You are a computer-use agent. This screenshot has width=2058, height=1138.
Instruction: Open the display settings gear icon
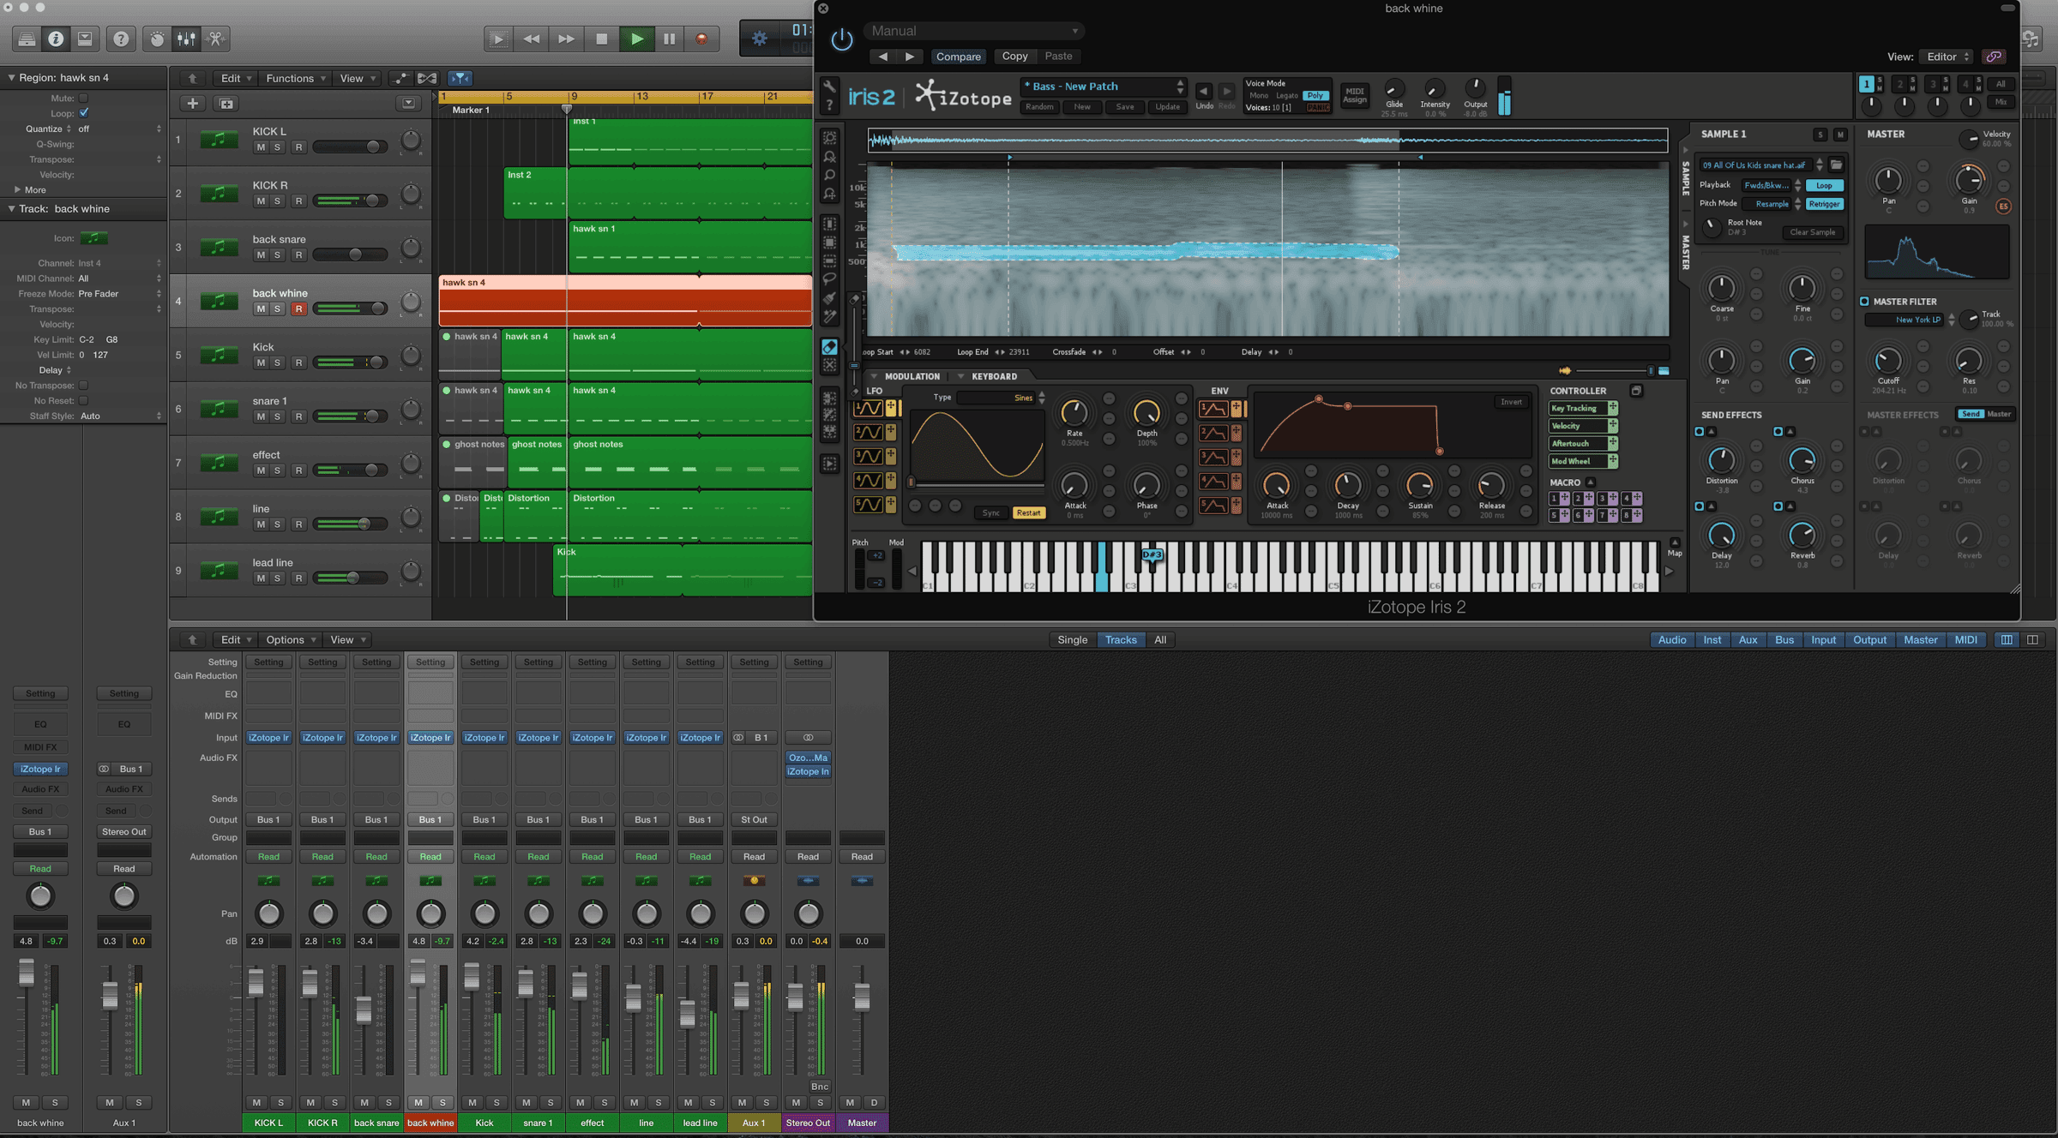click(x=759, y=39)
